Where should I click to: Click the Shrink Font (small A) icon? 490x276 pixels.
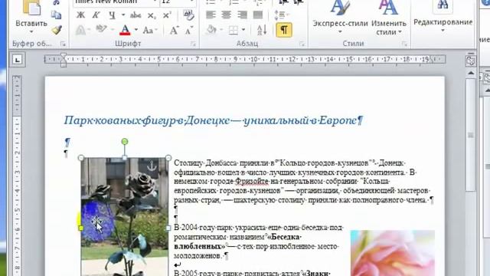[x=188, y=31]
